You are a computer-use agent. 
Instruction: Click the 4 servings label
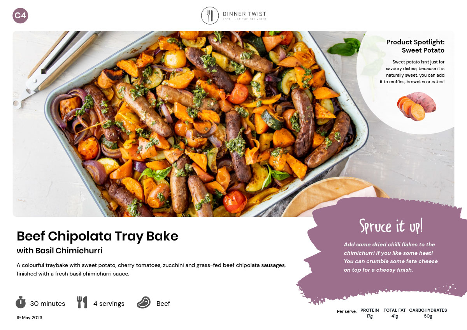[109, 304]
